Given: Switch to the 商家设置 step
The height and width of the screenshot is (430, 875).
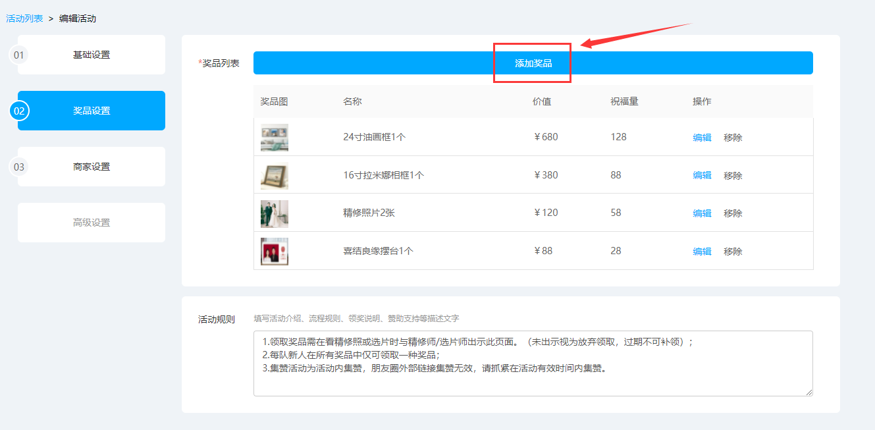Looking at the screenshot, I should (92, 167).
